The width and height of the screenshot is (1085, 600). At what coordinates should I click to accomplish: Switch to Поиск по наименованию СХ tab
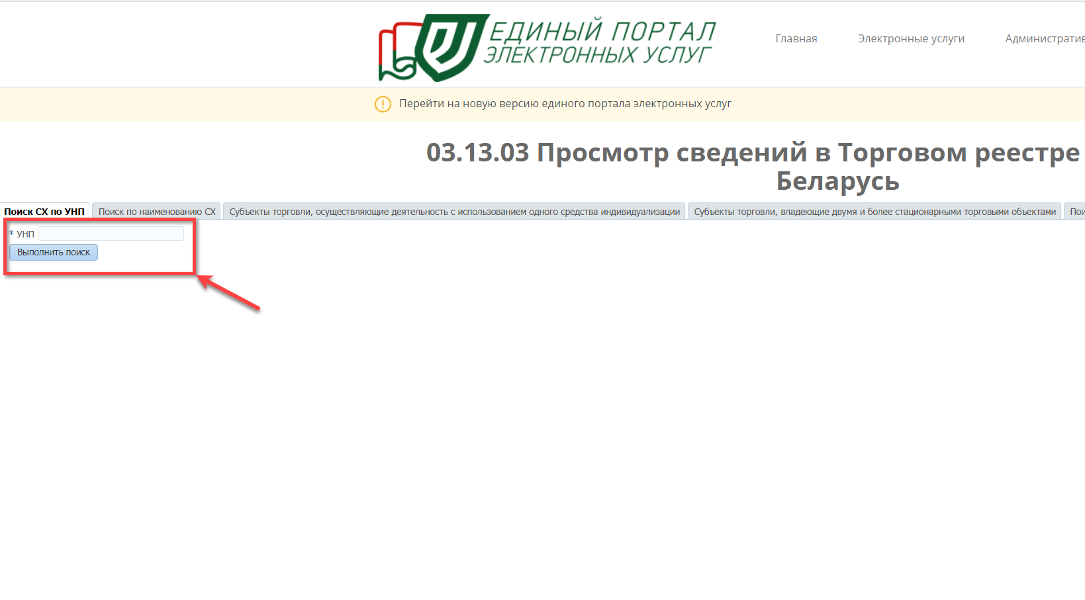[157, 212]
